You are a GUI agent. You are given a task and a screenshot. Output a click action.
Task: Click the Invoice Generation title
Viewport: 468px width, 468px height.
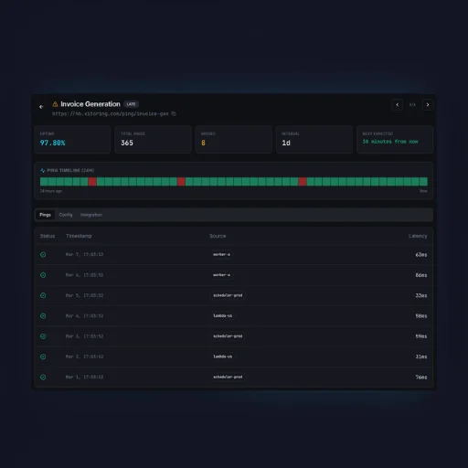coord(90,104)
